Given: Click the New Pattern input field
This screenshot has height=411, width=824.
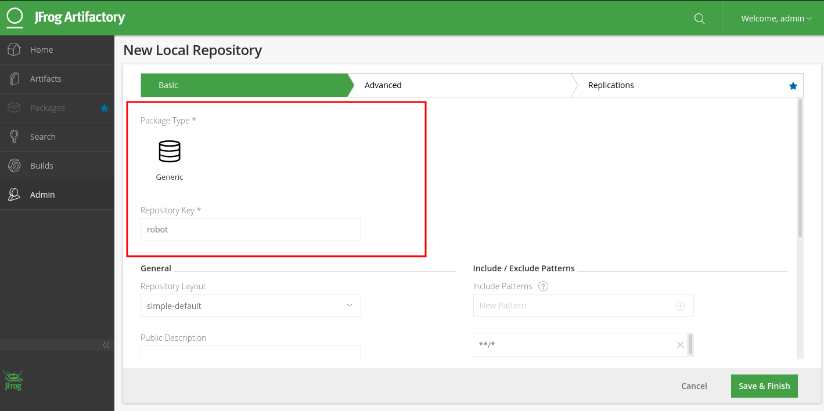Looking at the screenshot, I should pyautogui.click(x=584, y=305).
